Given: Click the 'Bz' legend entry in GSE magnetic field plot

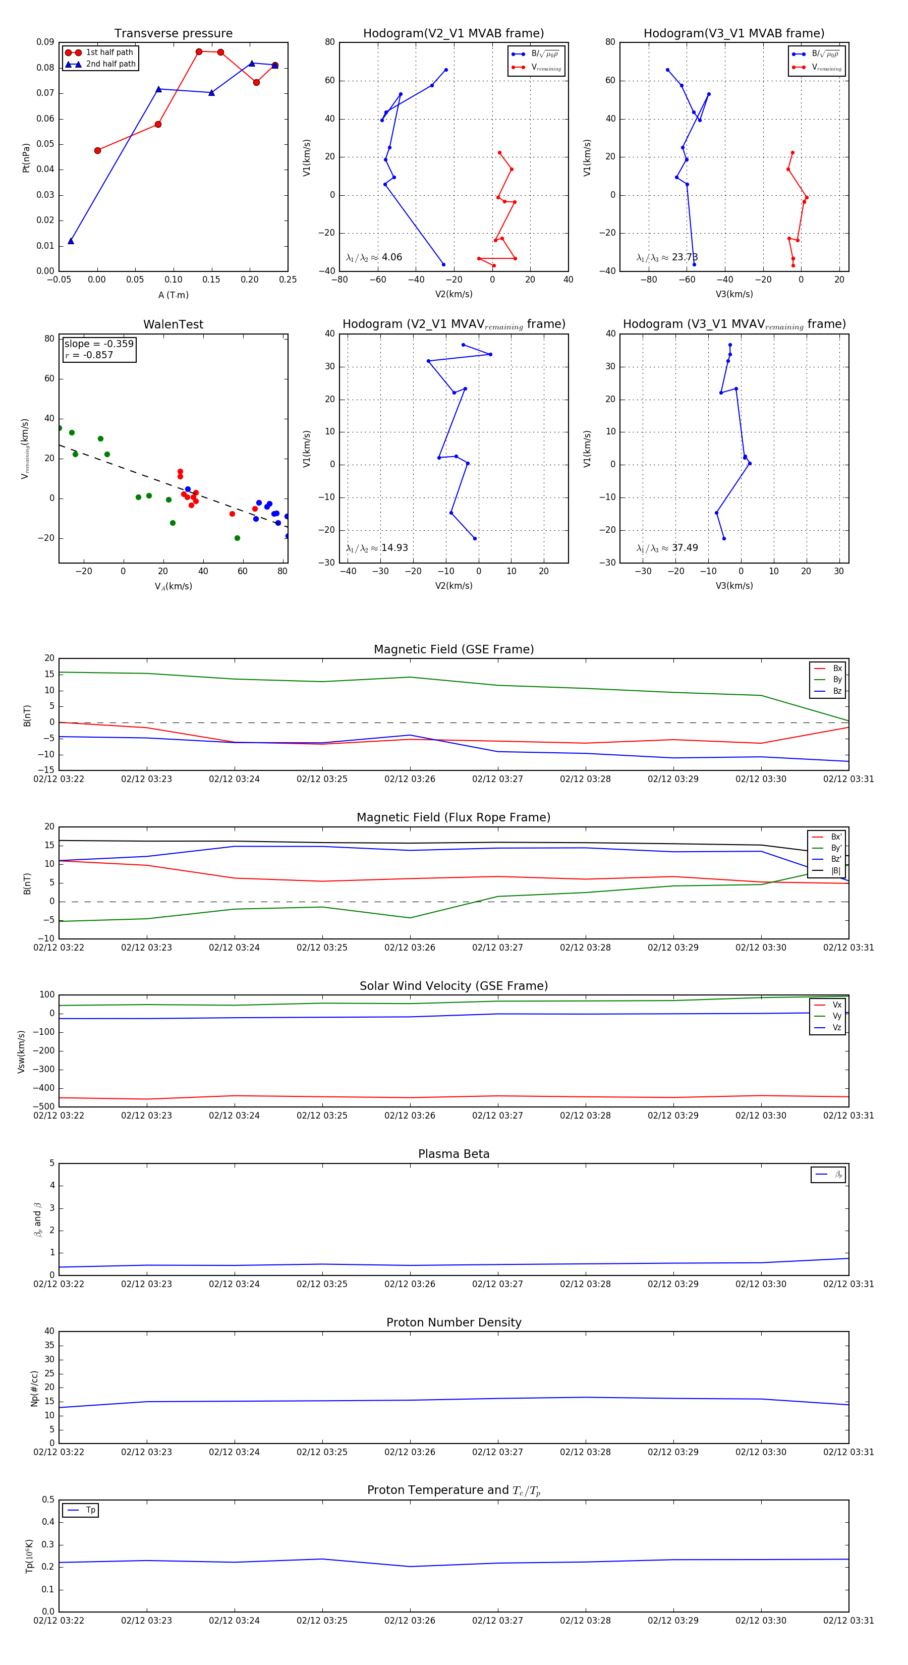Looking at the screenshot, I should click(828, 691).
